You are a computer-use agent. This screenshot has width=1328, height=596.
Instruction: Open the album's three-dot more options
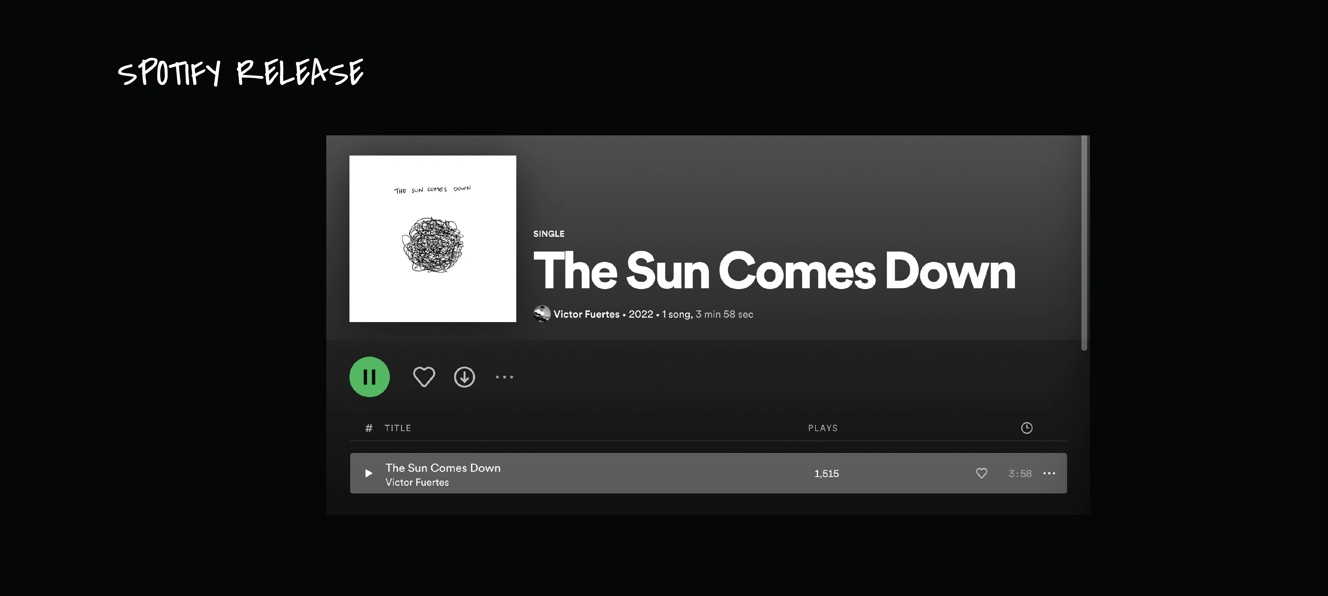(504, 377)
